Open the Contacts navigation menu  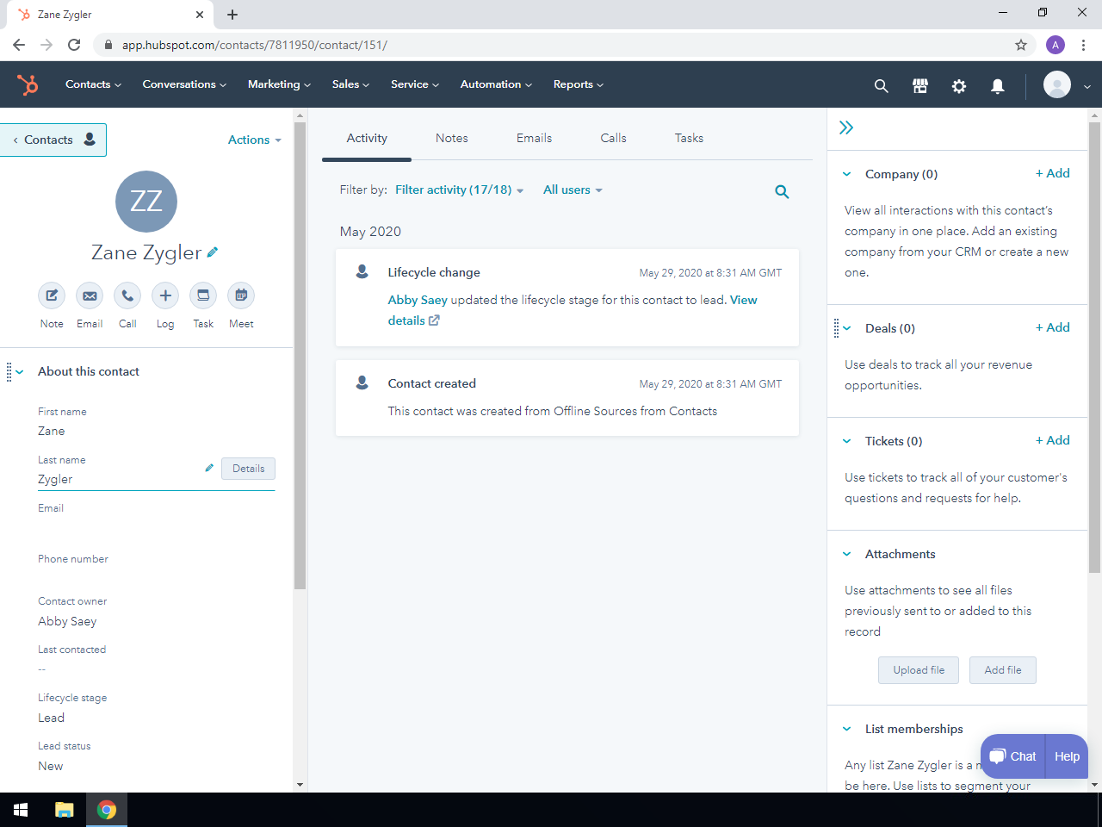coord(93,84)
